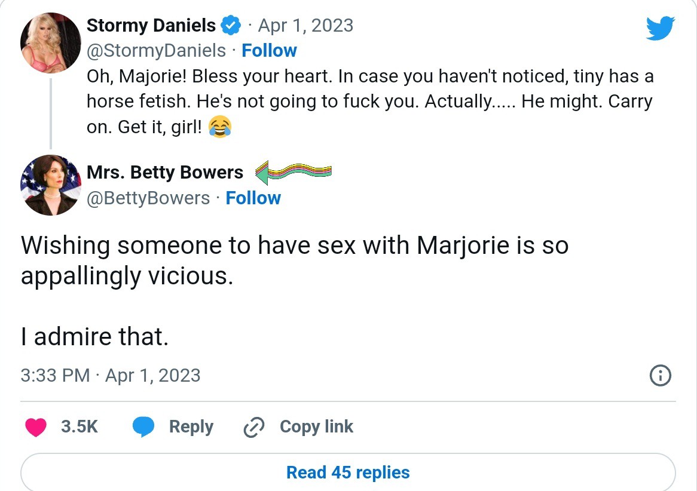
Task: Like the tweet with the heart icon
Action: pyautogui.click(x=36, y=427)
